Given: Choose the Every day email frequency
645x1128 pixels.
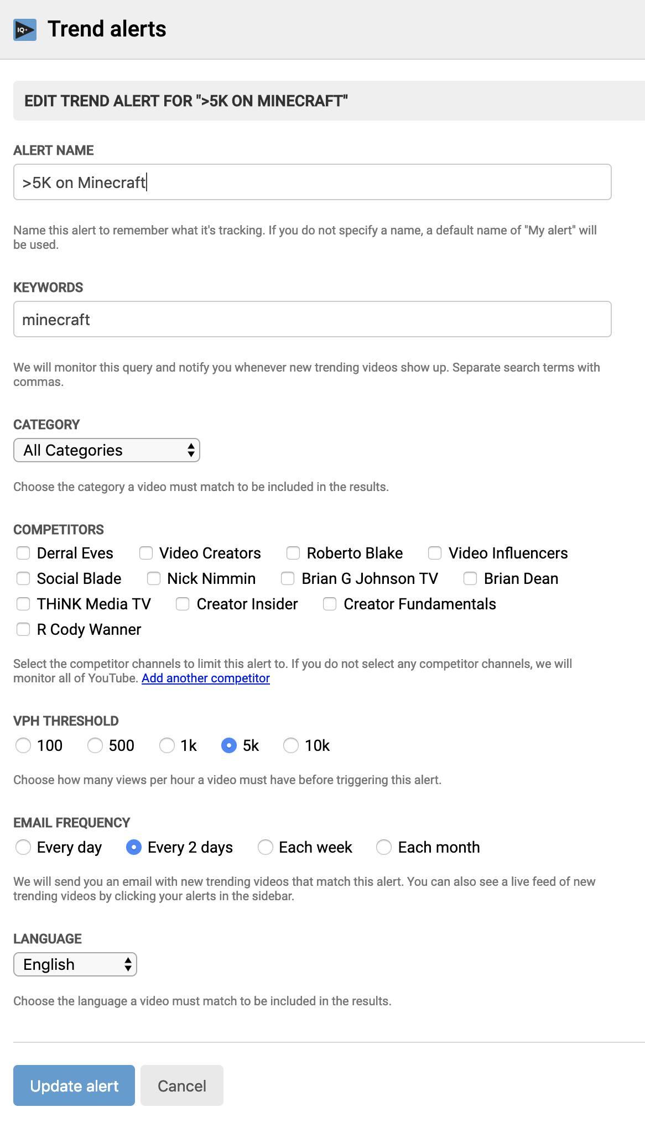Looking at the screenshot, I should pos(23,847).
